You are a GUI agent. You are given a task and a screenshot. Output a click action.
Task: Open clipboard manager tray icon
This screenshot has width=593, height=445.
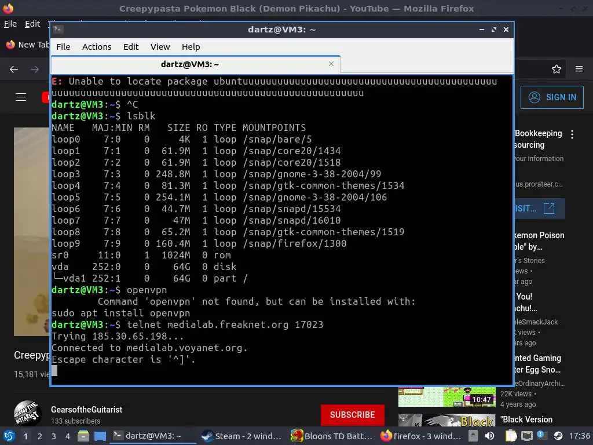point(511,436)
